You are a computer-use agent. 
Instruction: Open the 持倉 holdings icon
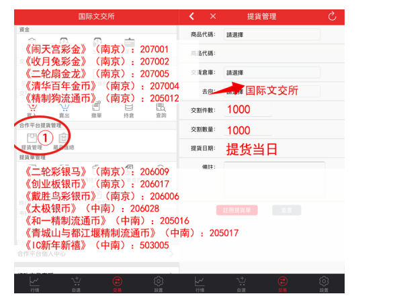(x=128, y=107)
